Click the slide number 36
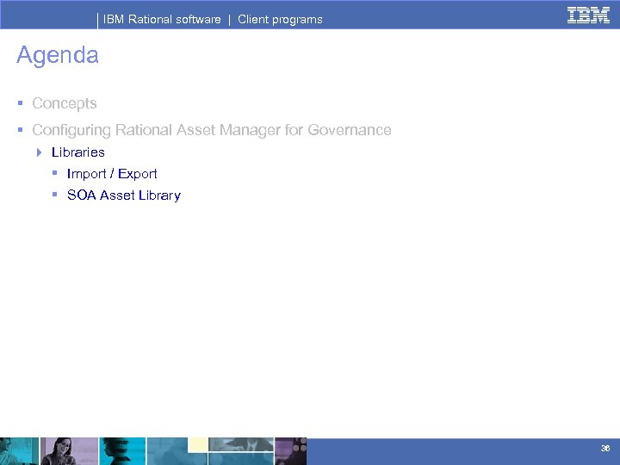Viewport: 620px width, 465px height. tap(605, 449)
